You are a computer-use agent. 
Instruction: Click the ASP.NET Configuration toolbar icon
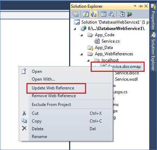(129, 14)
